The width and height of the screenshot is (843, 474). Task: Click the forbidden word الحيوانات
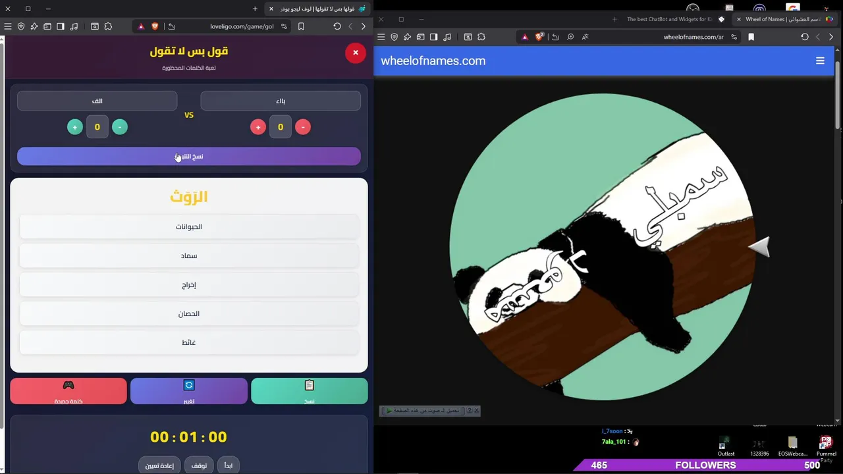(189, 226)
